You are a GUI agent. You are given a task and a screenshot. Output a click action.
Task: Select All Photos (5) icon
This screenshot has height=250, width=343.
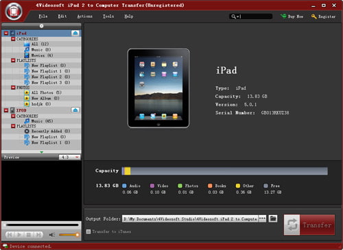click(27, 92)
